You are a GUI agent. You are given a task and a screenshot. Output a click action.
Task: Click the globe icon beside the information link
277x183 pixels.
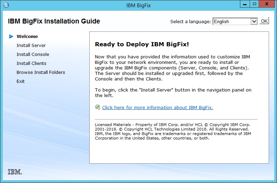tap(98, 107)
